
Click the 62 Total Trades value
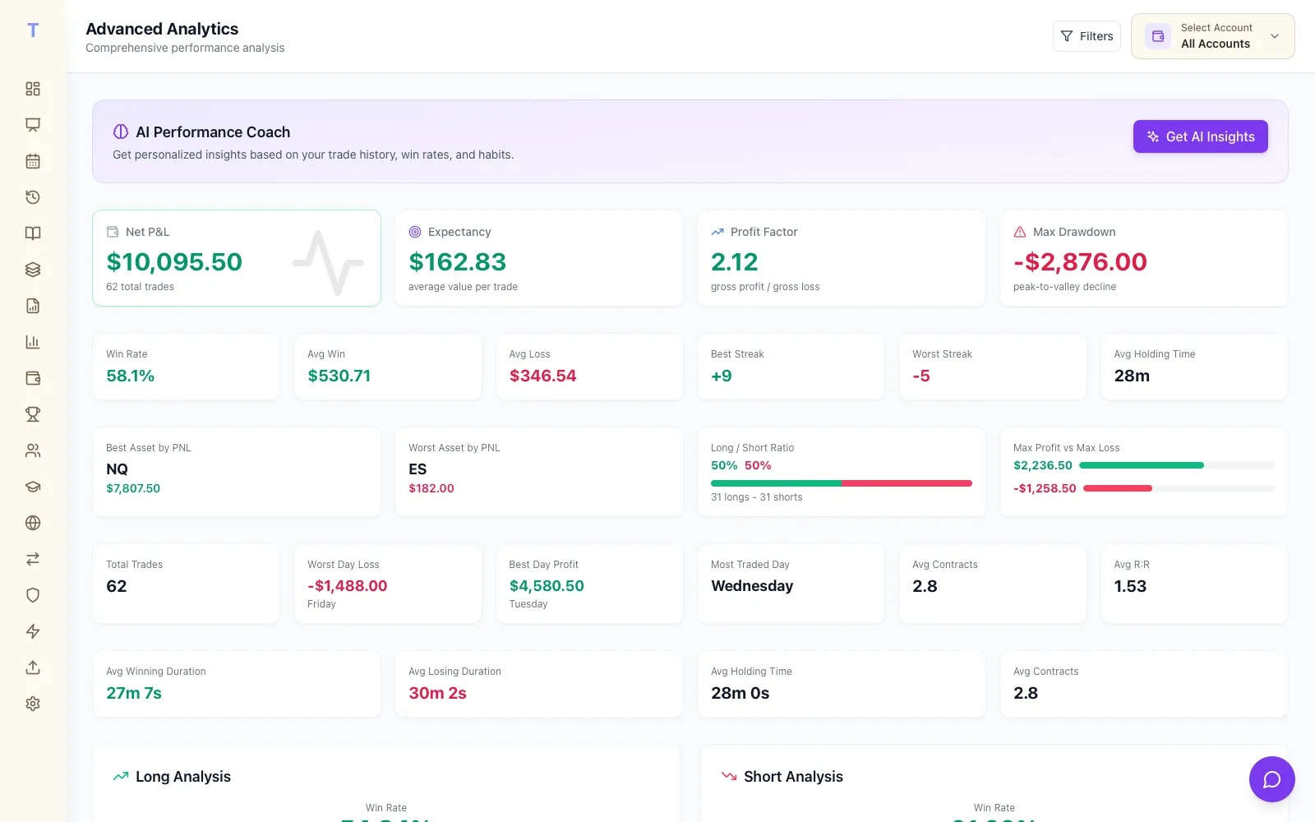tap(117, 586)
